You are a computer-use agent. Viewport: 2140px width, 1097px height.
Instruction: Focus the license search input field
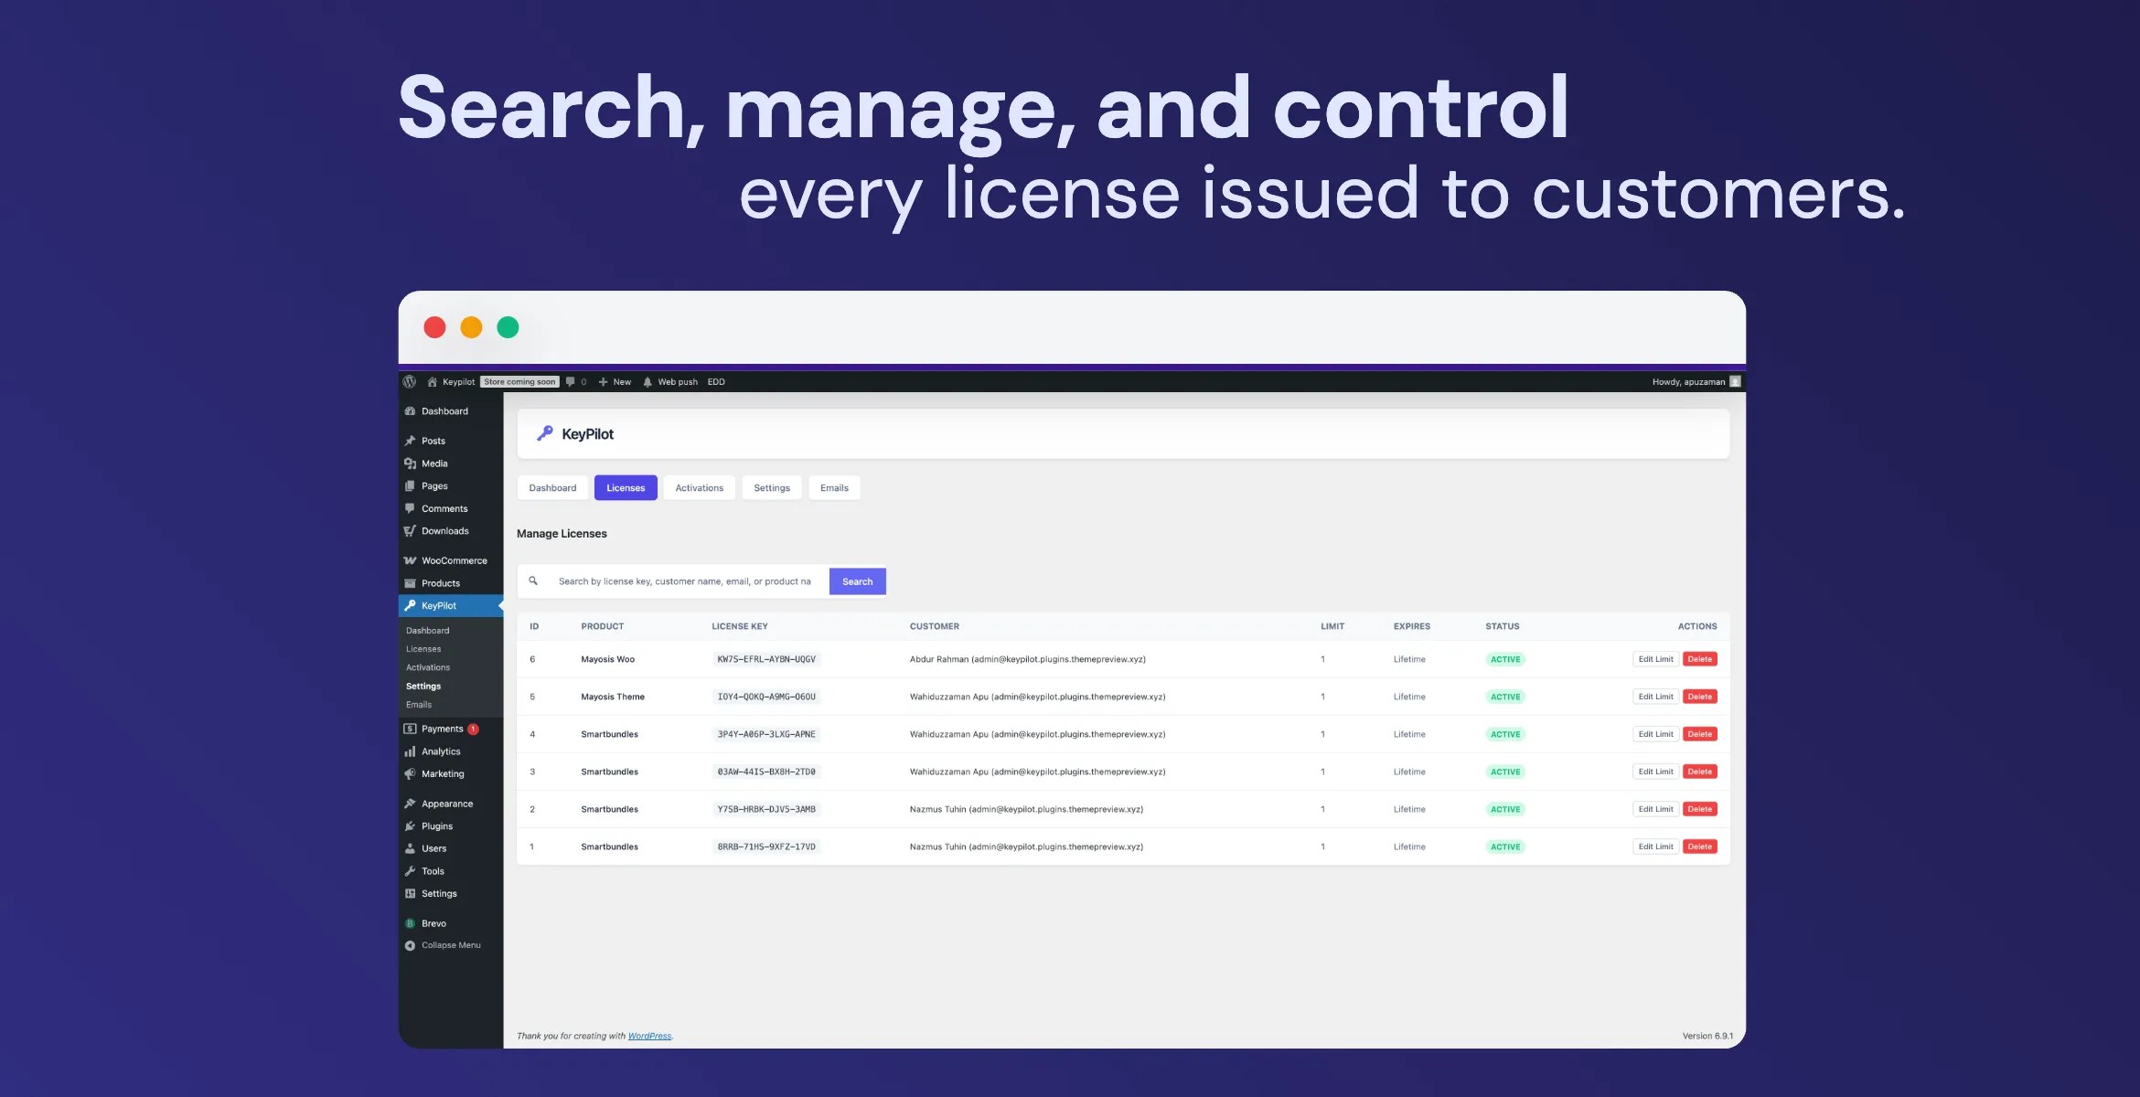(684, 581)
